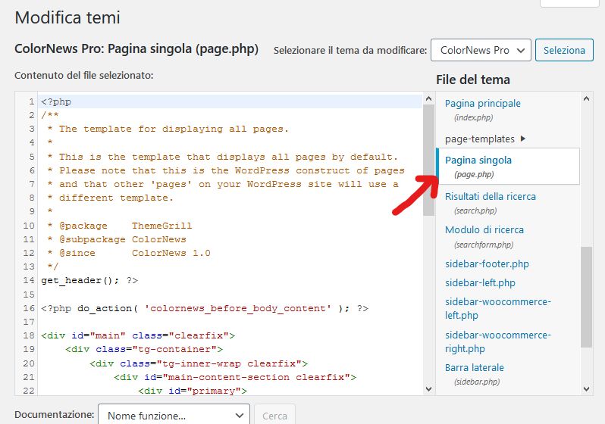Click the Seleziona button

point(564,50)
